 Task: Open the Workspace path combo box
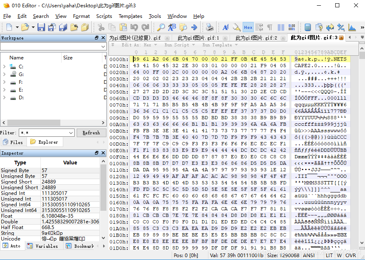[53, 47]
